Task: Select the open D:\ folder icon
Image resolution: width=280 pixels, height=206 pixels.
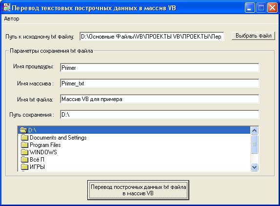Action: (23, 130)
